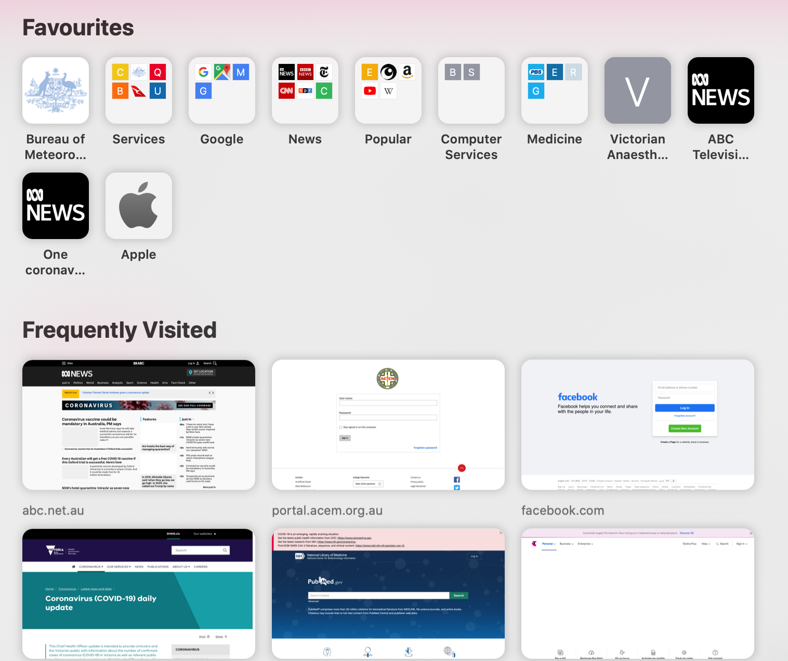The height and width of the screenshot is (661, 788).
Task: Open the News favourites folder
Action: 305,90
